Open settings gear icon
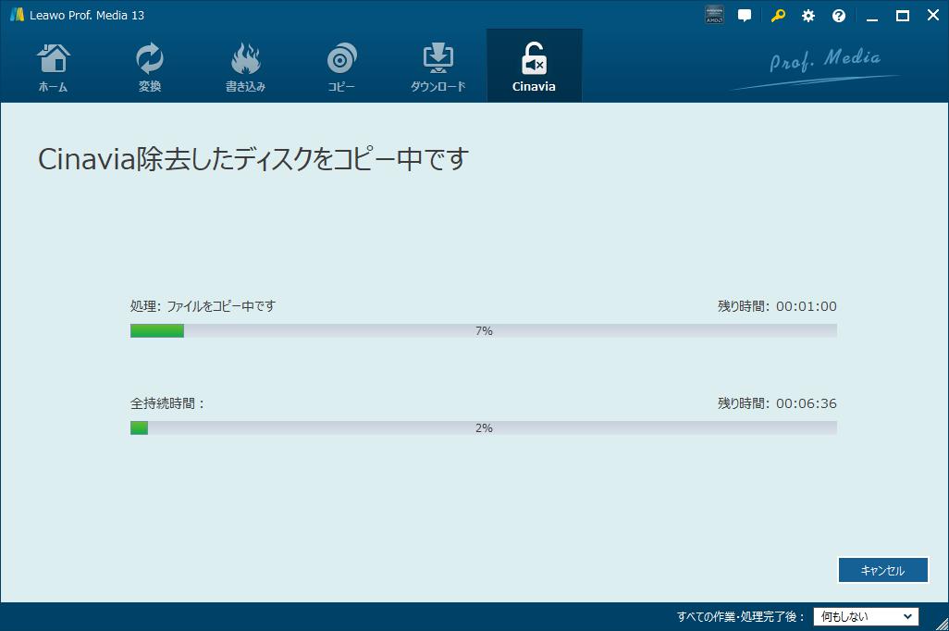Image resolution: width=949 pixels, height=631 pixels. click(x=808, y=16)
